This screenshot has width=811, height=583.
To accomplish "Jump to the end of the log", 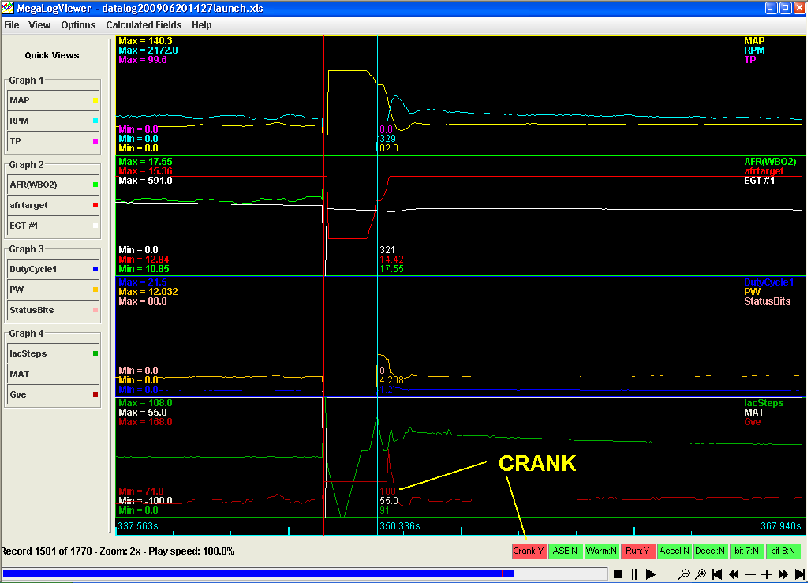I will 800,574.
